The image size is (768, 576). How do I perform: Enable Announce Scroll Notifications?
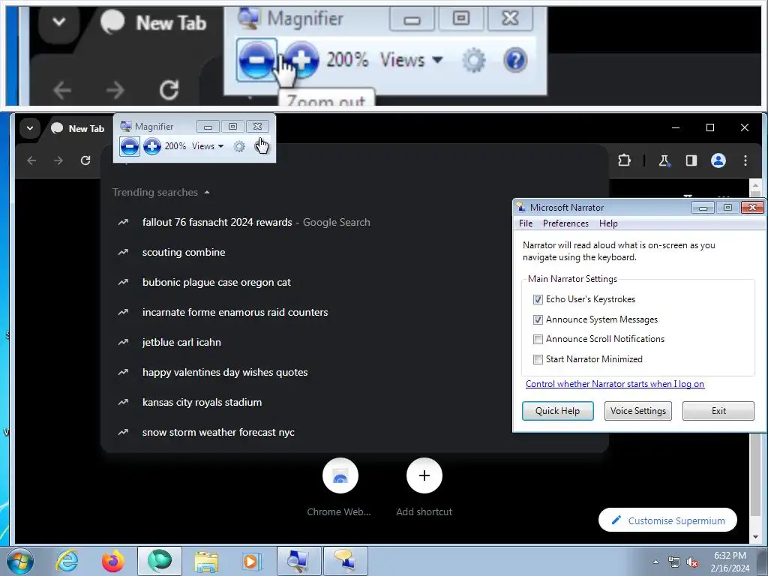538,339
